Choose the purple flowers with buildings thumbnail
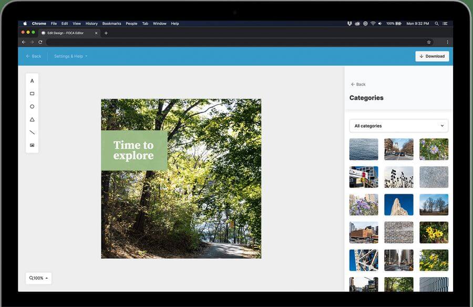The width and height of the screenshot is (473, 307). (364, 205)
